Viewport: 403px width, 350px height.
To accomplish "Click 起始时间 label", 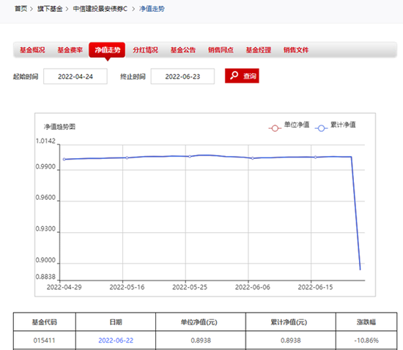I will 26,77.
